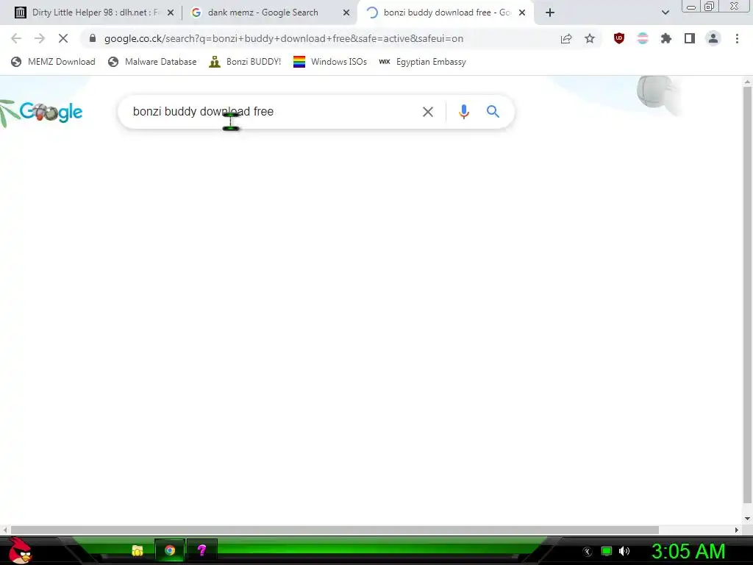Click scroll down arrow on scrollbar
The image size is (753, 565).
coord(747,518)
